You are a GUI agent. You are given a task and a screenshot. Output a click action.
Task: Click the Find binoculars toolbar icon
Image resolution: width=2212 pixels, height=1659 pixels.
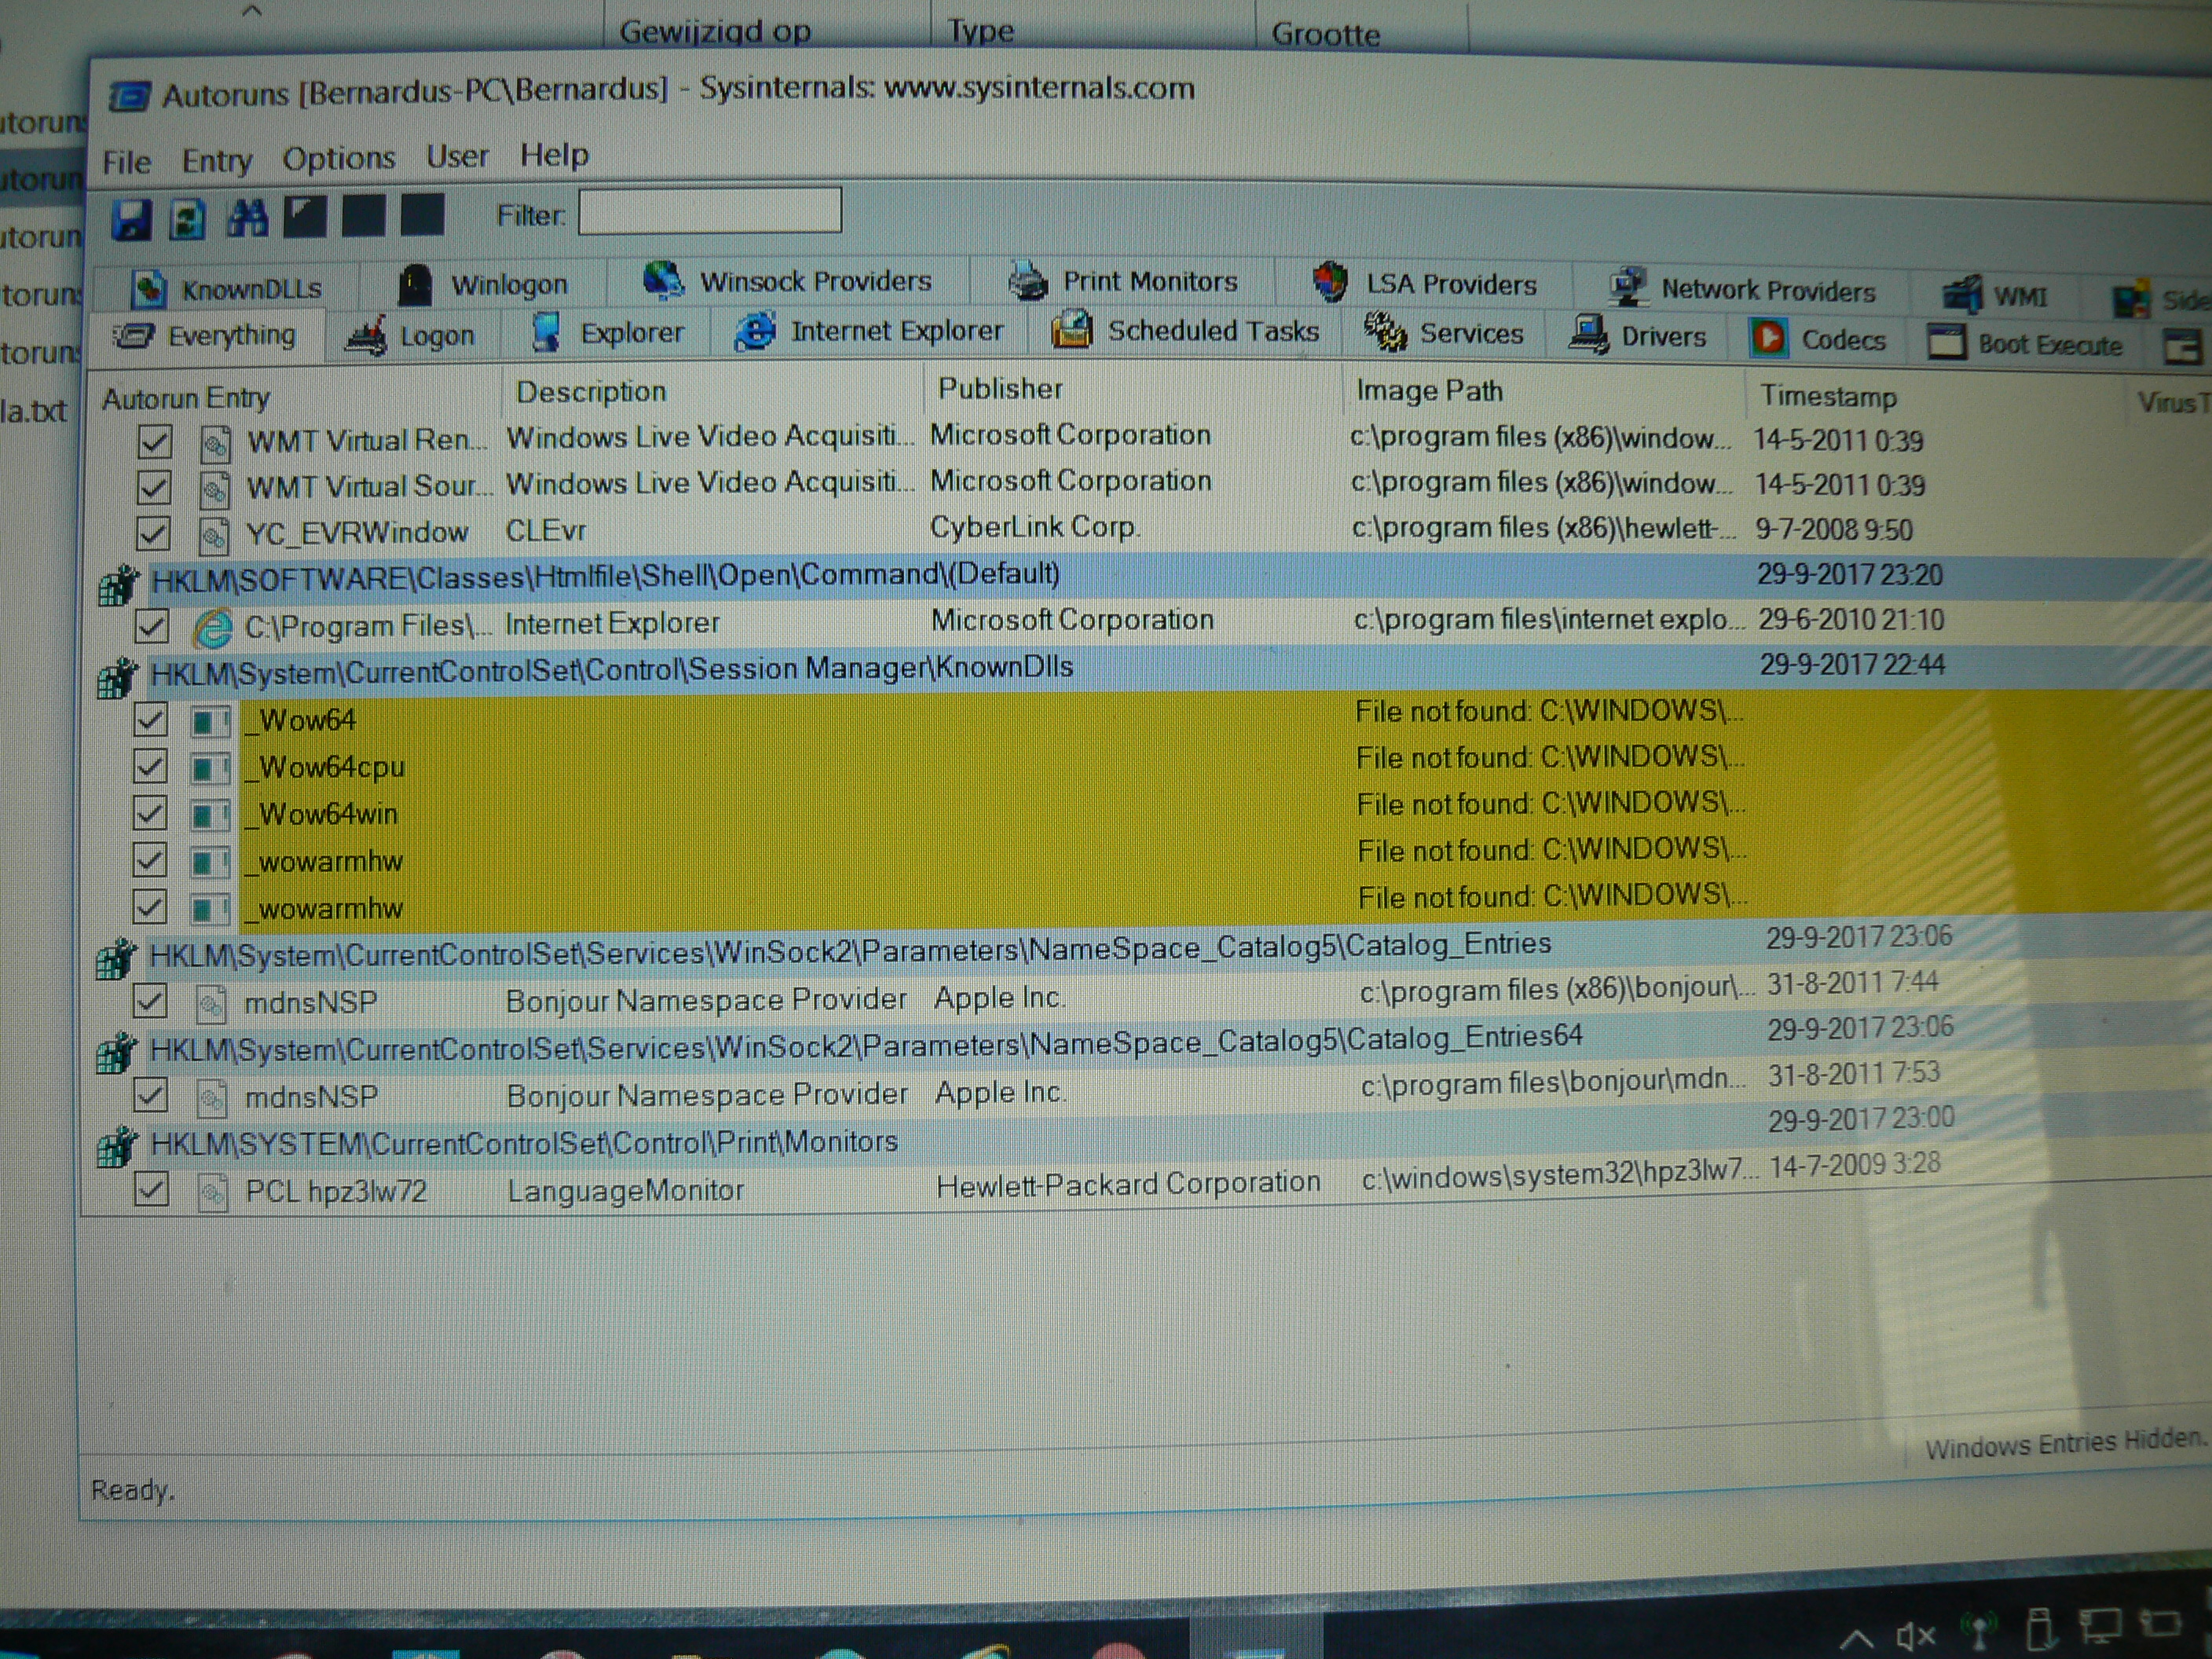point(247,217)
